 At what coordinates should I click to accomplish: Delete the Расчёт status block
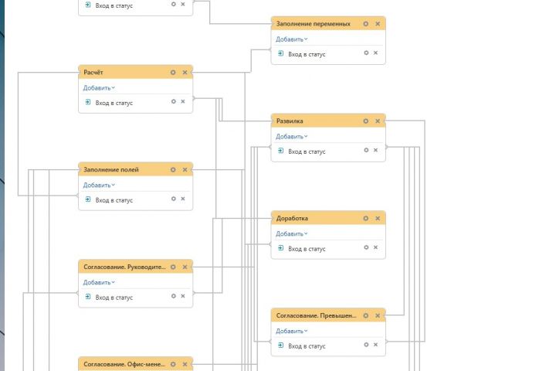[185, 73]
